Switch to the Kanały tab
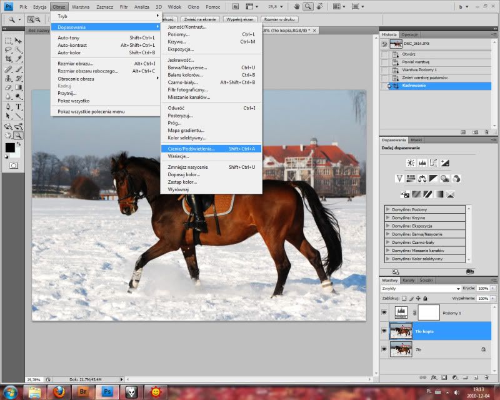 tap(407, 280)
